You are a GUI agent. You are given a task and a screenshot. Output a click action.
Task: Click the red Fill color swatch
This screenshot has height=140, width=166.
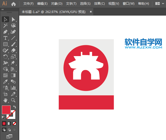coord(6,110)
